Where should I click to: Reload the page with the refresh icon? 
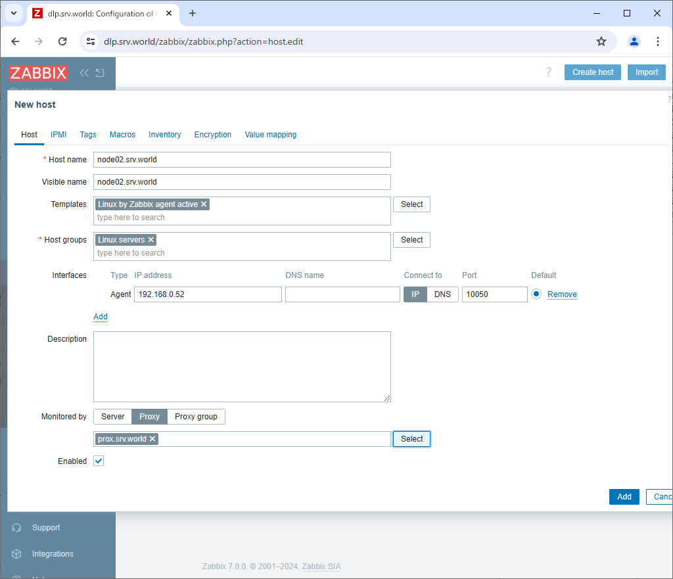62,41
